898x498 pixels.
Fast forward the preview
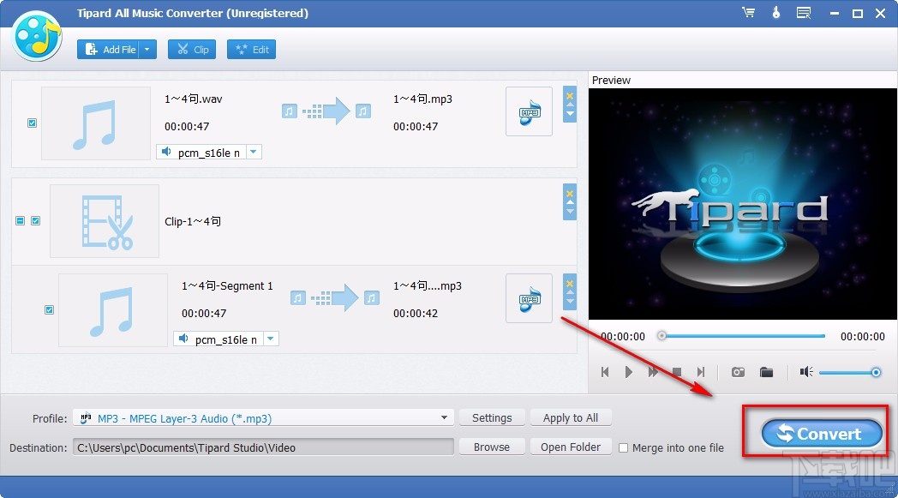coord(653,372)
